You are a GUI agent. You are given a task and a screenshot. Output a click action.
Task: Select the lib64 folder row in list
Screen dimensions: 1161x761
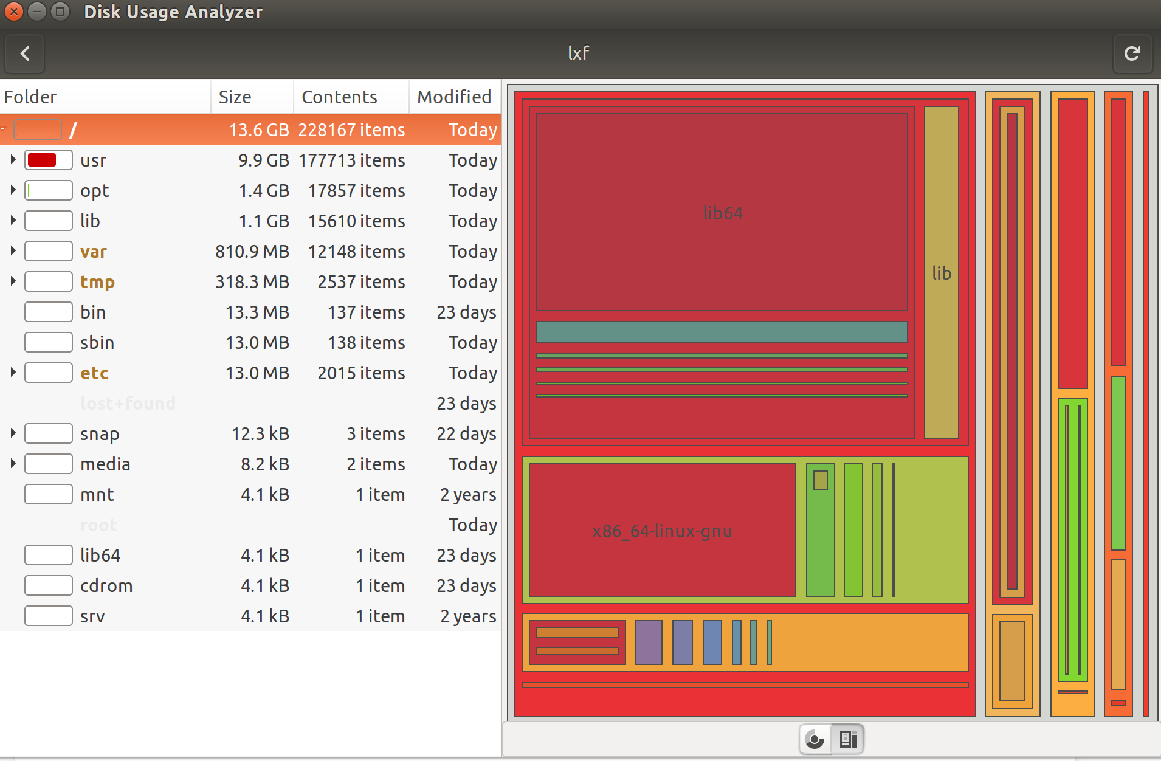coord(250,555)
